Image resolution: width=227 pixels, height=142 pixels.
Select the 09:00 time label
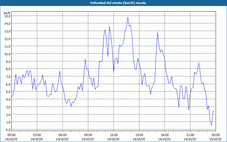click(88, 135)
